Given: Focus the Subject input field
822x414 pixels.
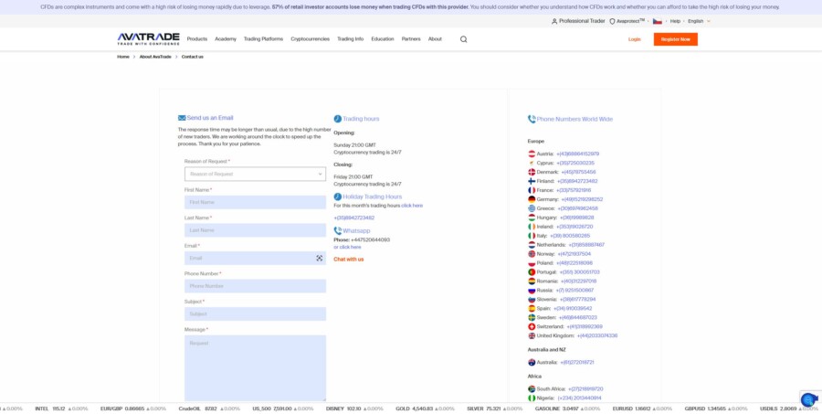Looking at the screenshot, I should (x=255, y=314).
